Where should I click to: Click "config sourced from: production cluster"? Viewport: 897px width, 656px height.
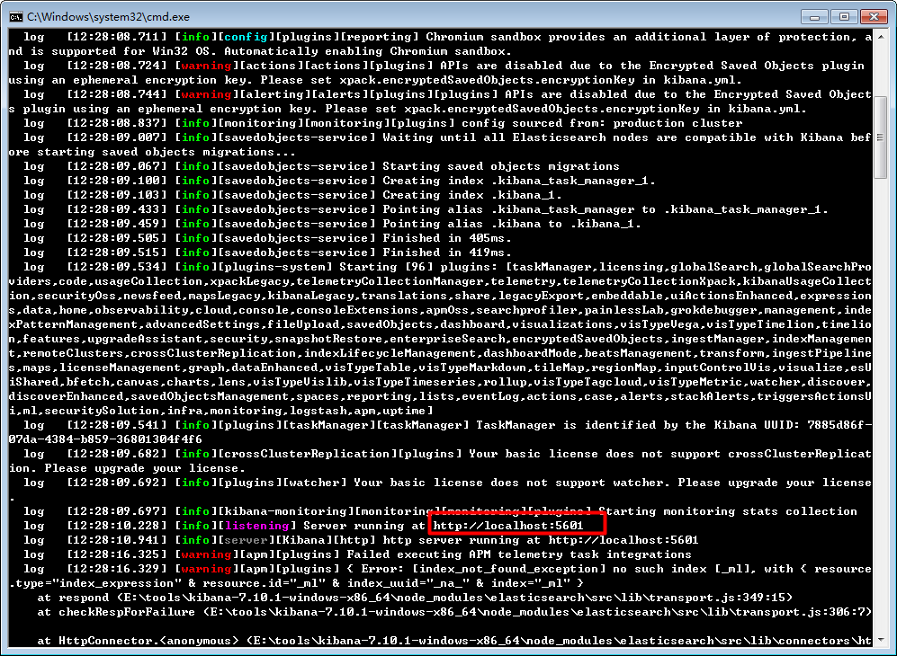pyautogui.click(x=603, y=123)
